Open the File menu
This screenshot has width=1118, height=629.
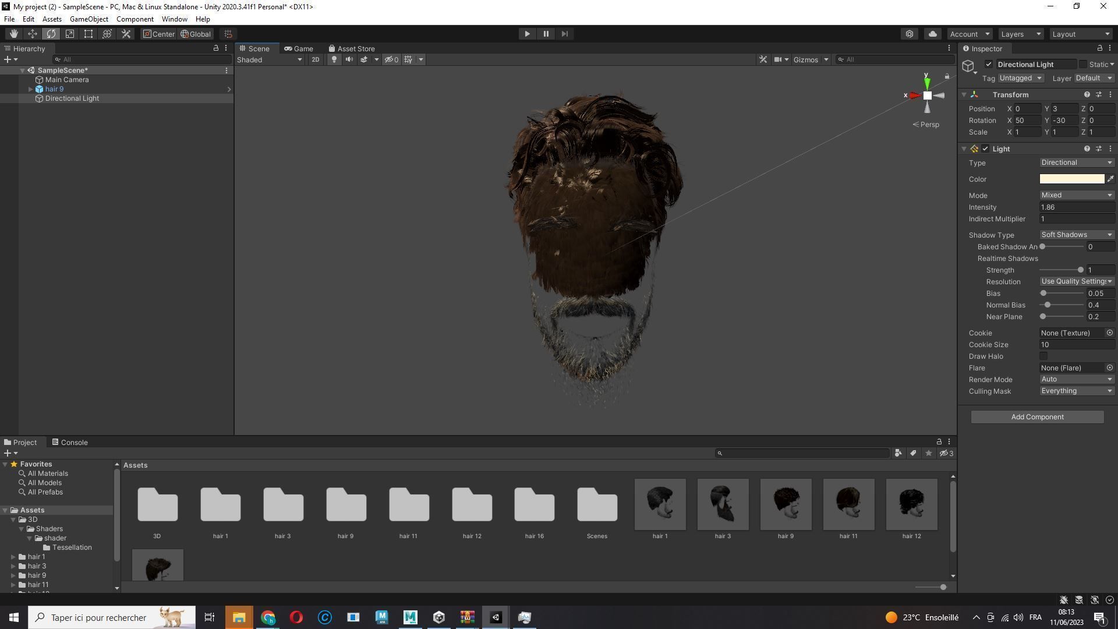pyautogui.click(x=9, y=19)
